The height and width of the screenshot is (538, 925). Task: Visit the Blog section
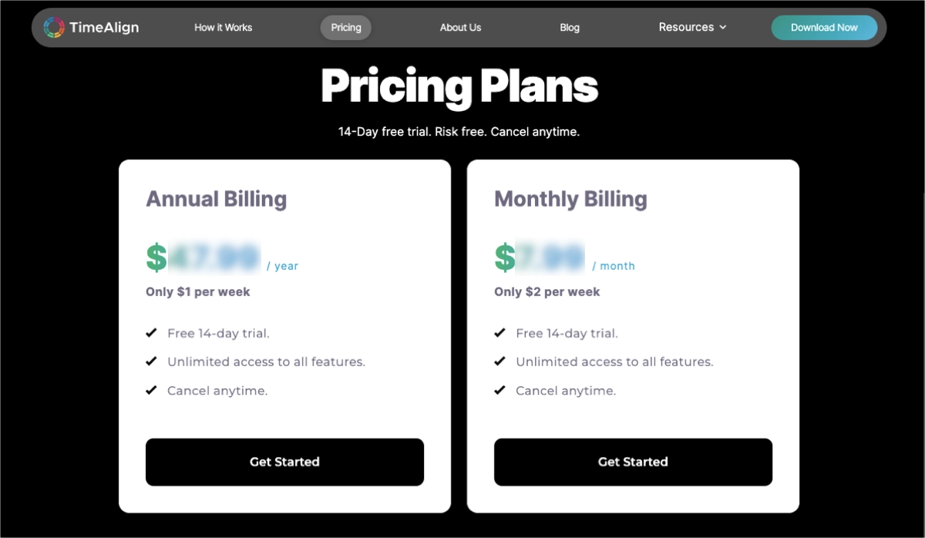click(570, 27)
